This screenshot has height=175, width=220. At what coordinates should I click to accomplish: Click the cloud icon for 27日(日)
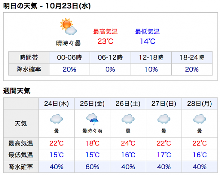[164, 119]
